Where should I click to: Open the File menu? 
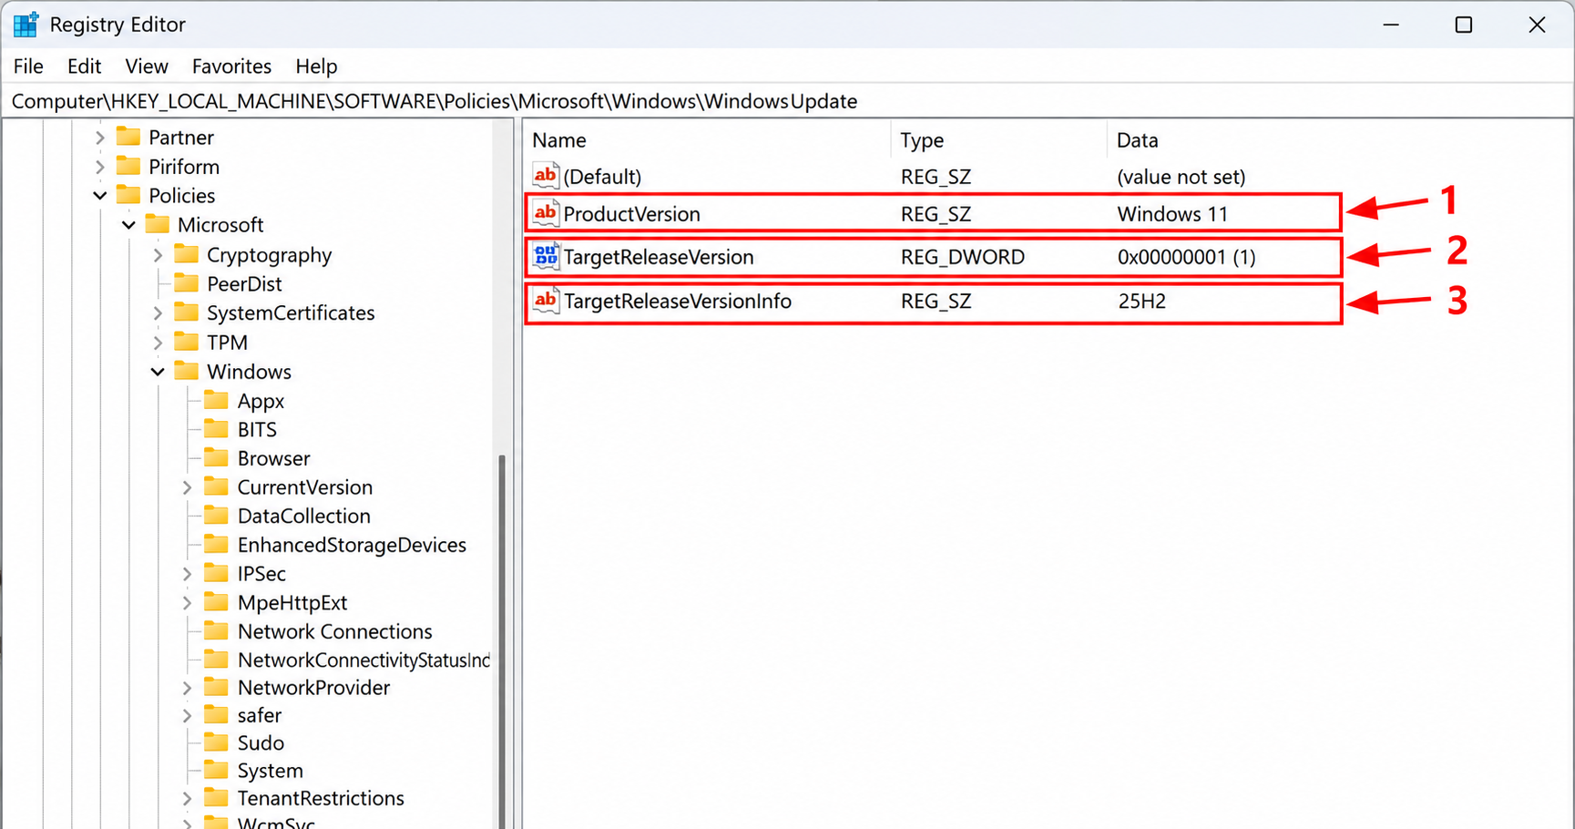click(x=28, y=67)
